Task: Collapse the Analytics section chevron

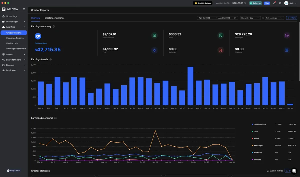Action: pyautogui.click(x=24, y=27)
